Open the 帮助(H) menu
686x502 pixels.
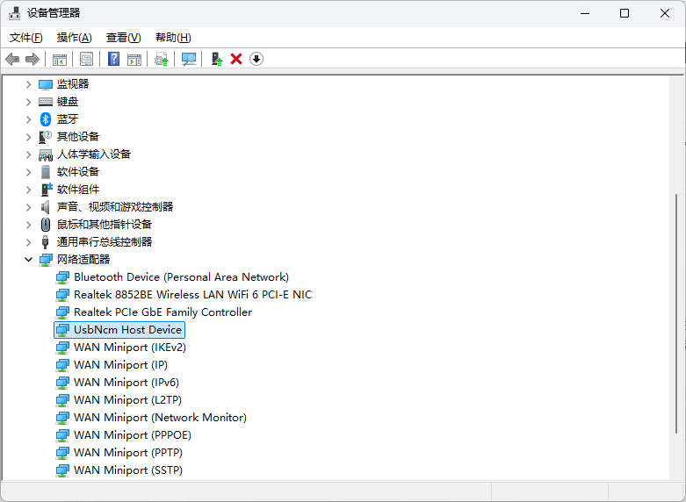coord(173,38)
